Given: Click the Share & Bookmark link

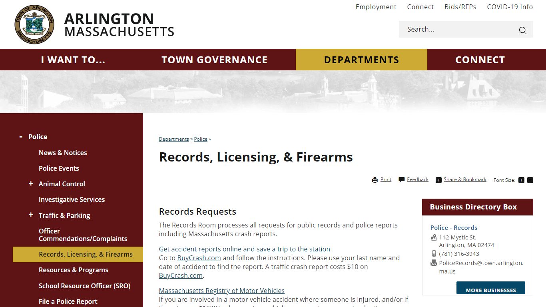Looking at the screenshot, I should point(465,179).
